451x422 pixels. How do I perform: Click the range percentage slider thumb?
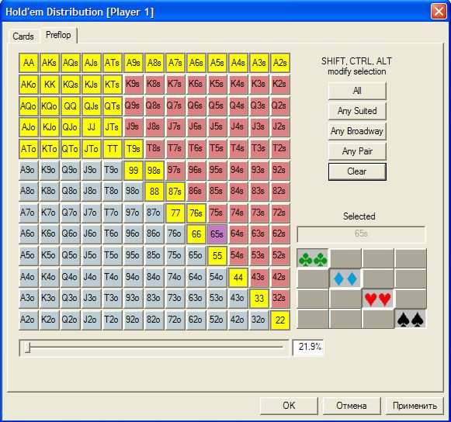click(28, 347)
